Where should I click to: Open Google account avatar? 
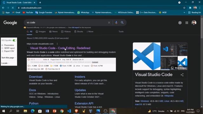pyautogui.click(x=194, y=23)
